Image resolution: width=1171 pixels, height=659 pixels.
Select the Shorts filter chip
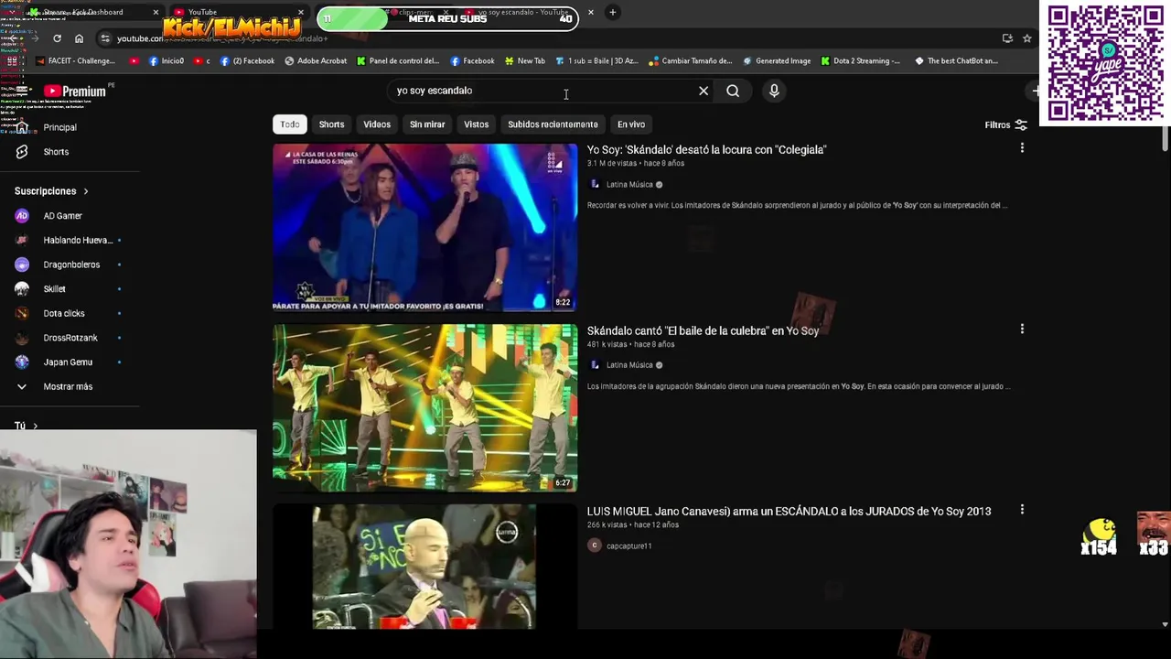coord(331,124)
